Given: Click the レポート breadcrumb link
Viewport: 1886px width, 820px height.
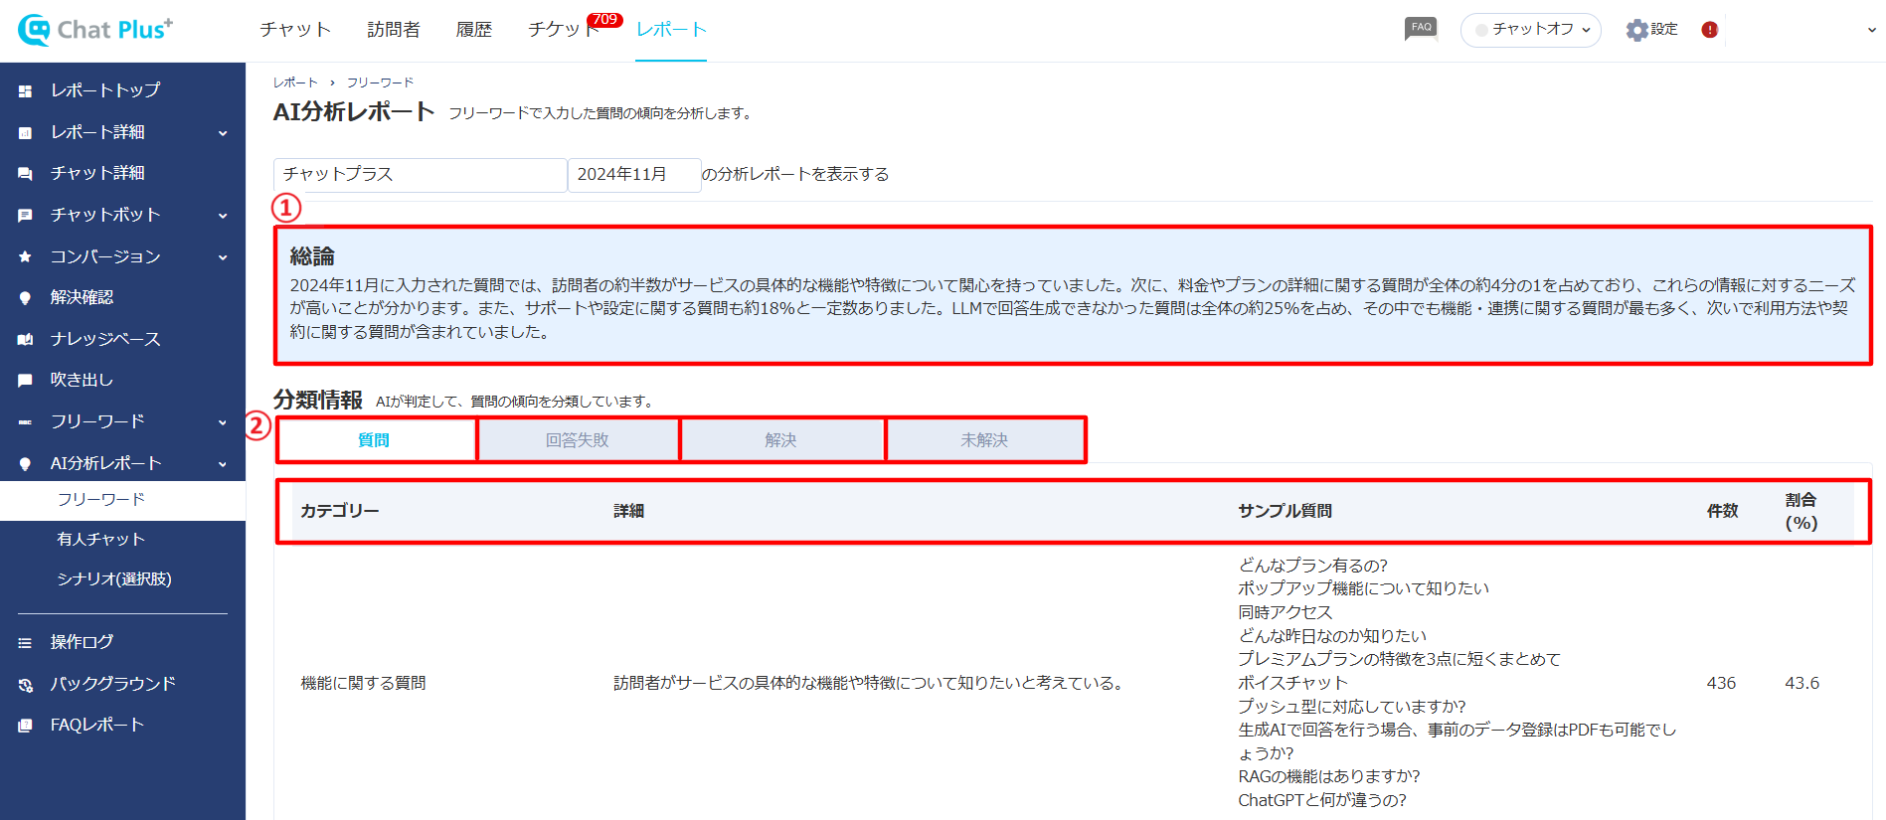Looking at the screenshot, I should tap(295, 82).
